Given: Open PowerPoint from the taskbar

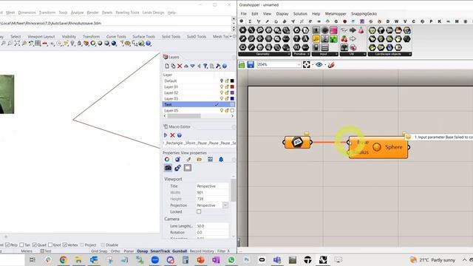Looking at the screenshot, I should [x=200, y=259].
